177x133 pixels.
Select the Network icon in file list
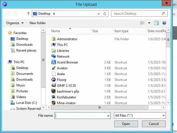(54, 56)
